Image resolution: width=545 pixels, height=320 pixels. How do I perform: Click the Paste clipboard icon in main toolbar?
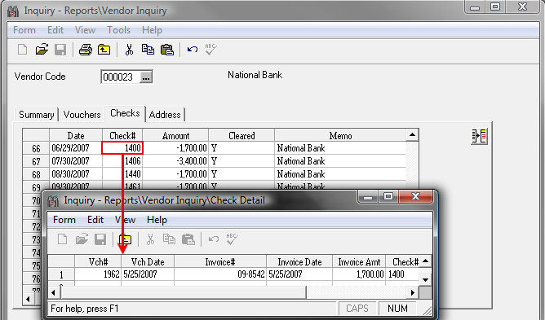click(x=167, y=50)
